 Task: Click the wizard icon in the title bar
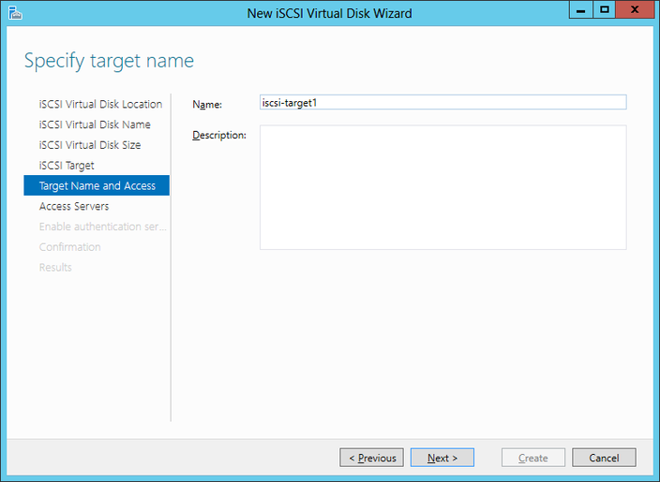point(15,12)
